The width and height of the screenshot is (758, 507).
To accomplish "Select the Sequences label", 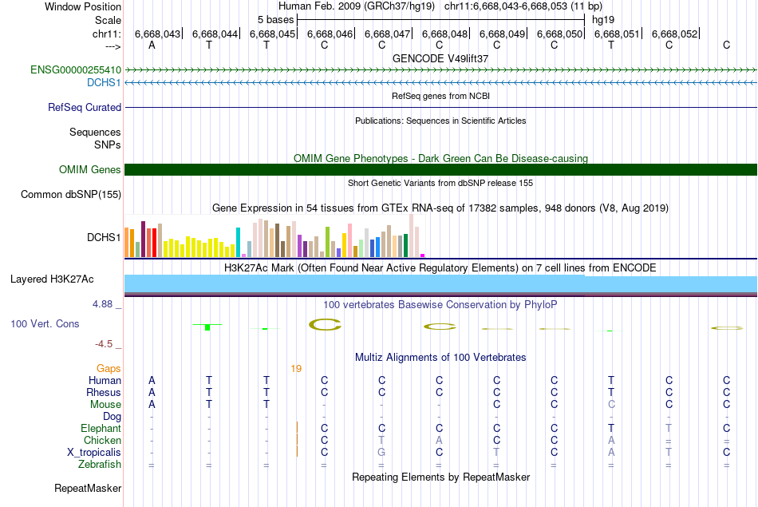I will click(x=95, y=132).
